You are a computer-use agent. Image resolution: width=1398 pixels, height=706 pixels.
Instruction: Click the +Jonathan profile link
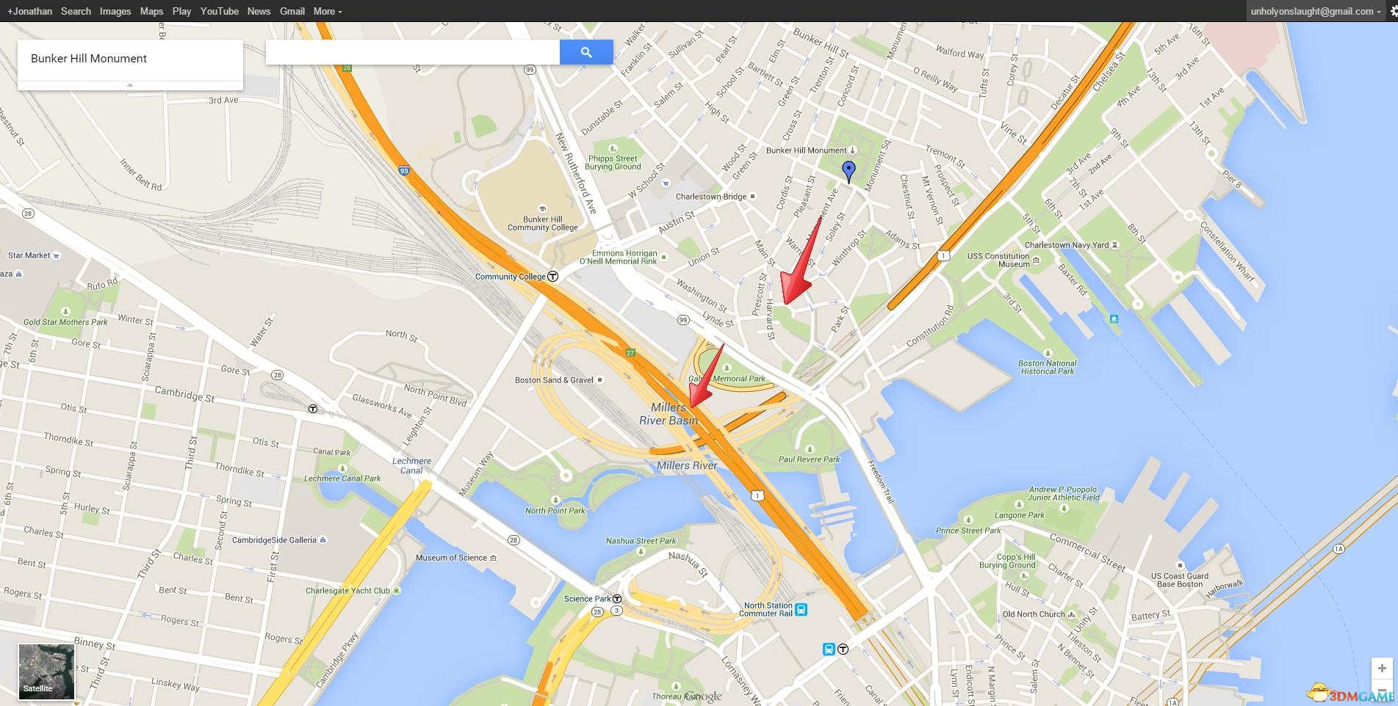point(29,11)
